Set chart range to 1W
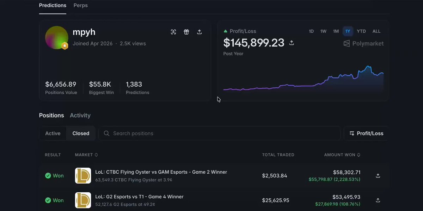Viewport: 423px width, 211px height. click(323, 31)
